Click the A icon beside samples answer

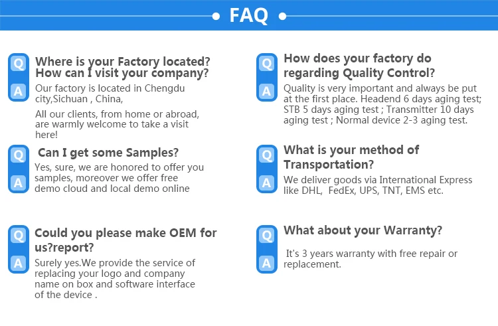[x=18, y=182]
